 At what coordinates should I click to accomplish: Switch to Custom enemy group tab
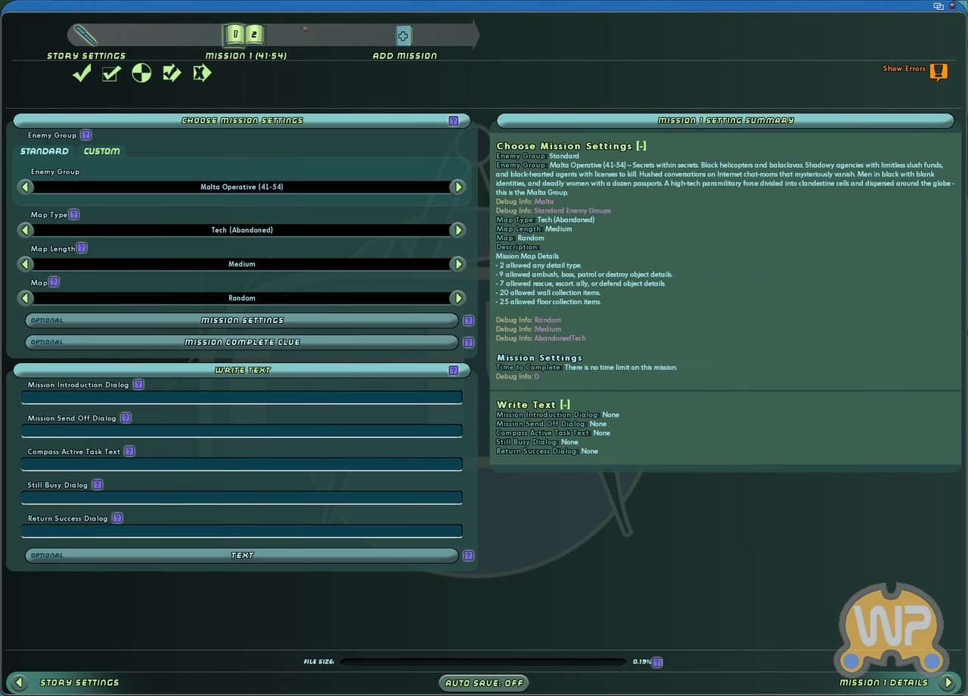(x=101, y=151)
